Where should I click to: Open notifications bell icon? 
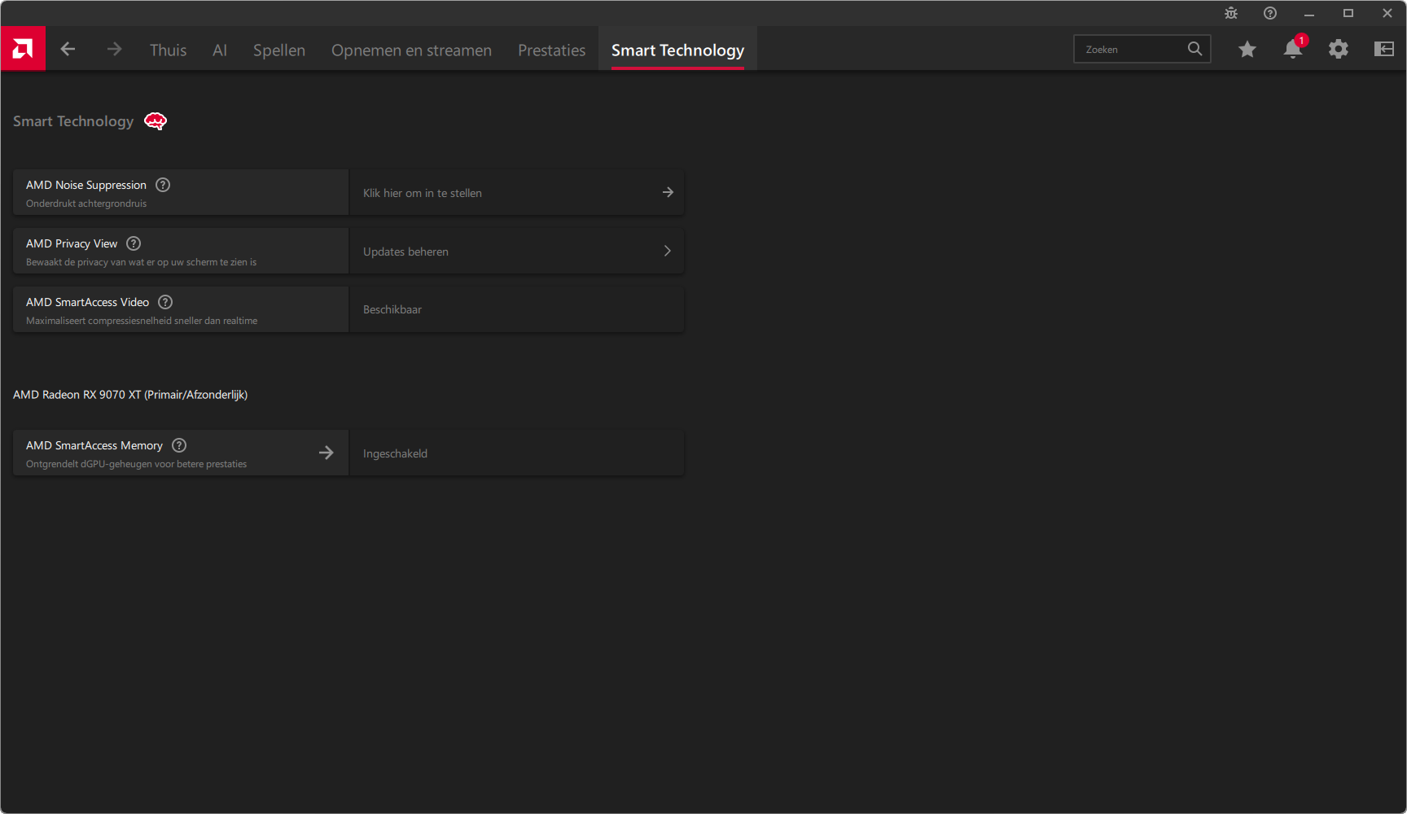click(1292, 50)
